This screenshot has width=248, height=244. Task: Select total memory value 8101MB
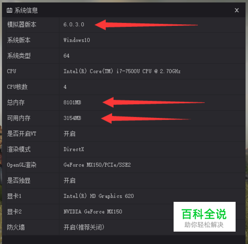72,102
